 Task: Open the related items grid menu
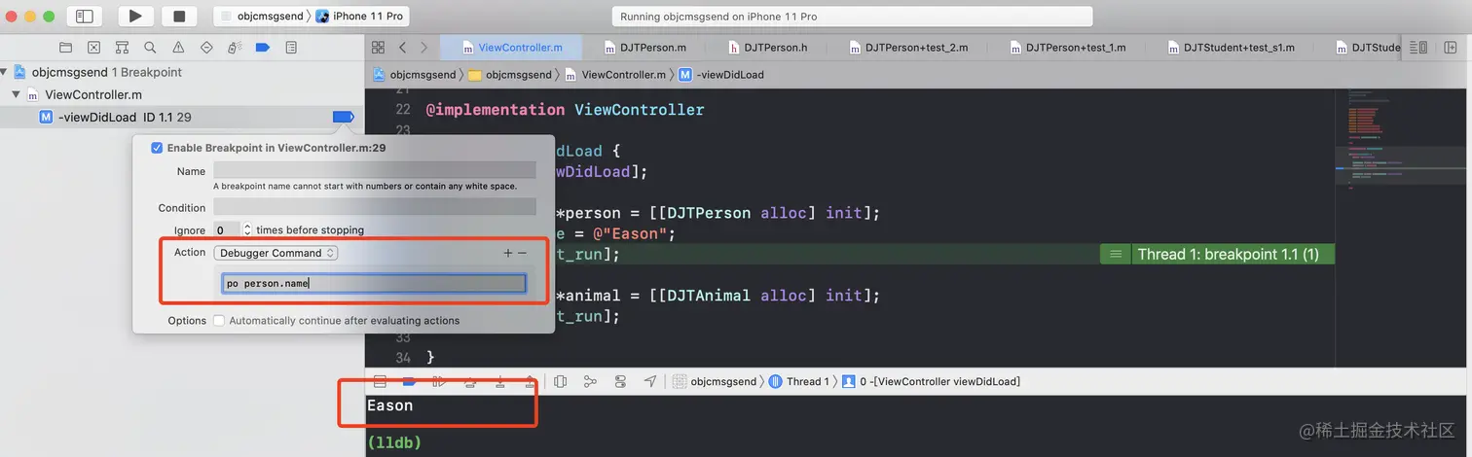[378, 47]
